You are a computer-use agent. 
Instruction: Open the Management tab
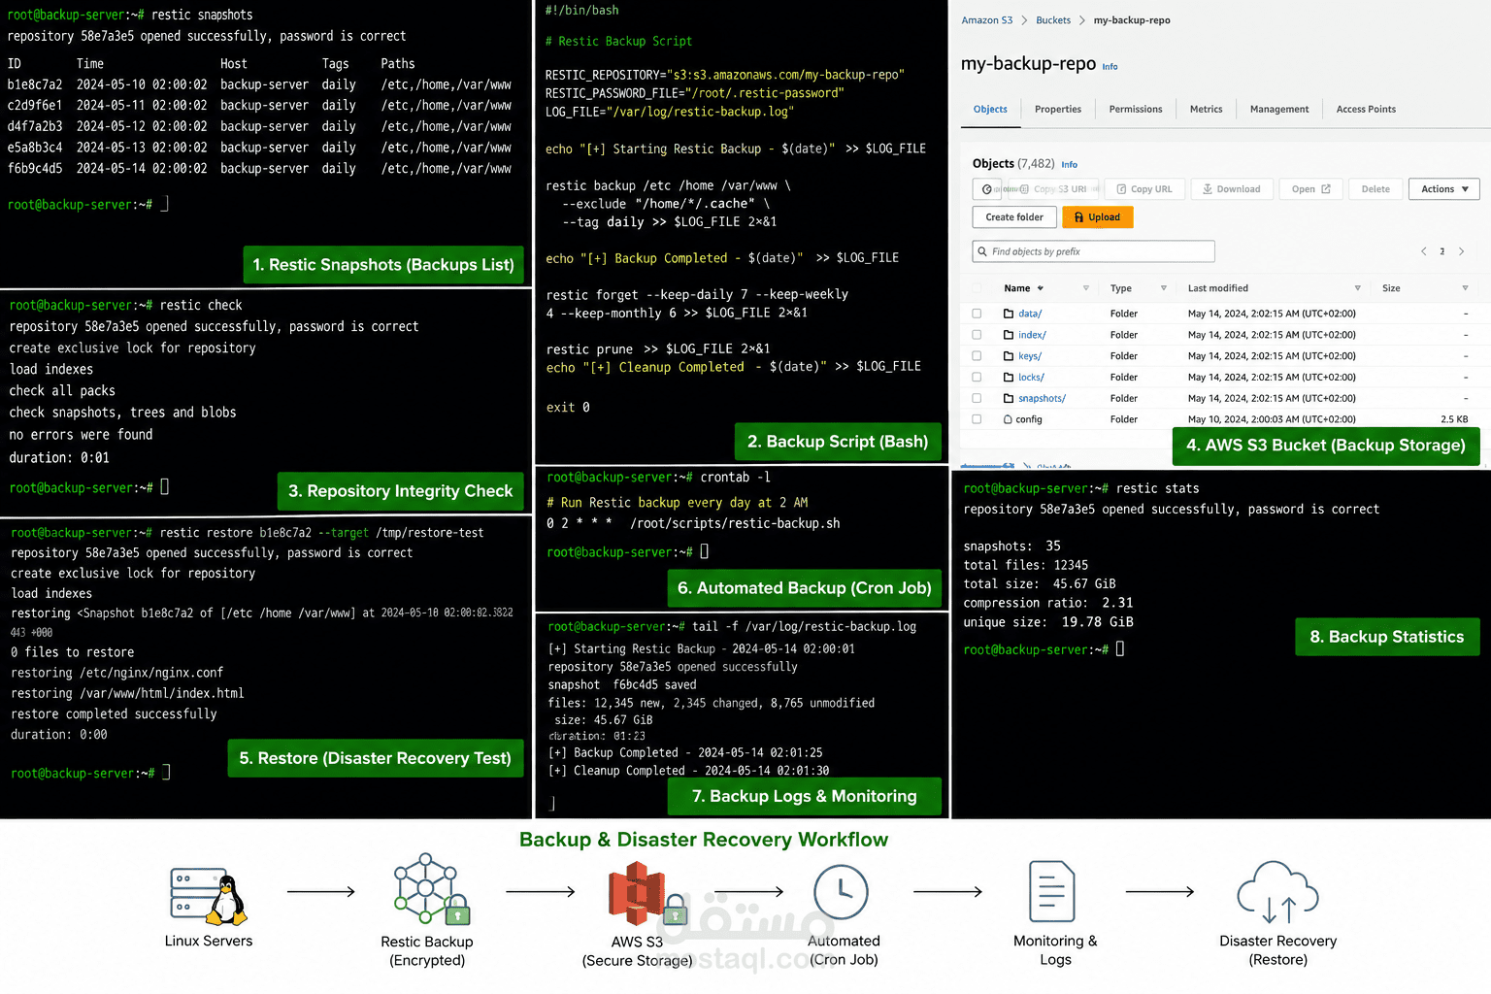pyautogui.click(x=1279, y=110)
